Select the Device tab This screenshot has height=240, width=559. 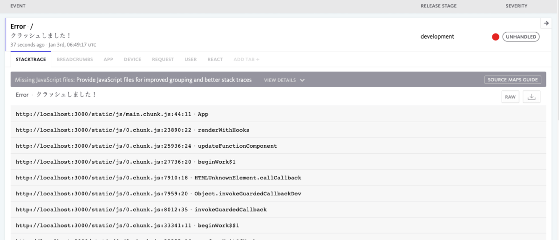(x=132, y=60)
